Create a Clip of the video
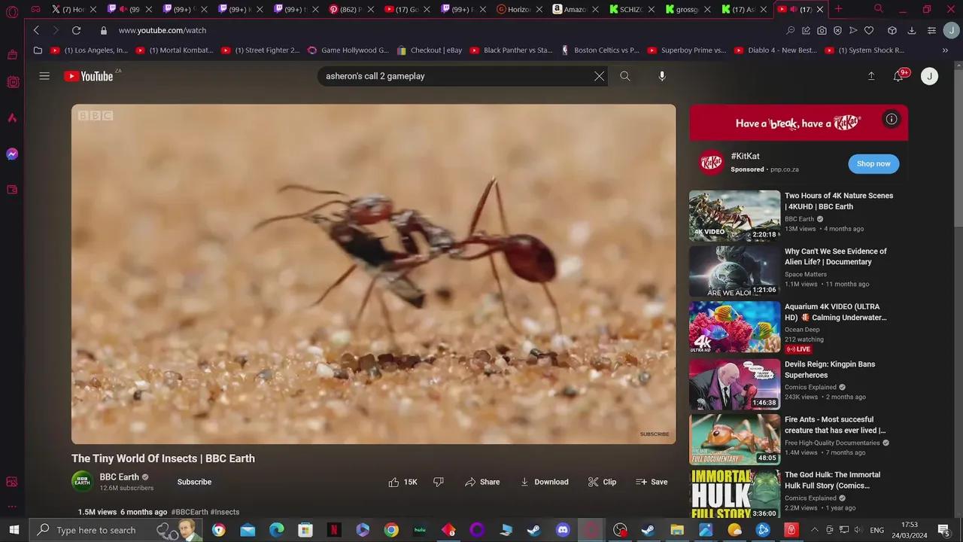The image size is (963, 542). click(602, 482)
